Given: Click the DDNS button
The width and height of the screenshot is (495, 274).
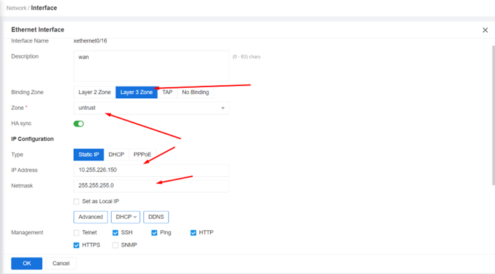Looking at the screenshot, I should [156, 217].
